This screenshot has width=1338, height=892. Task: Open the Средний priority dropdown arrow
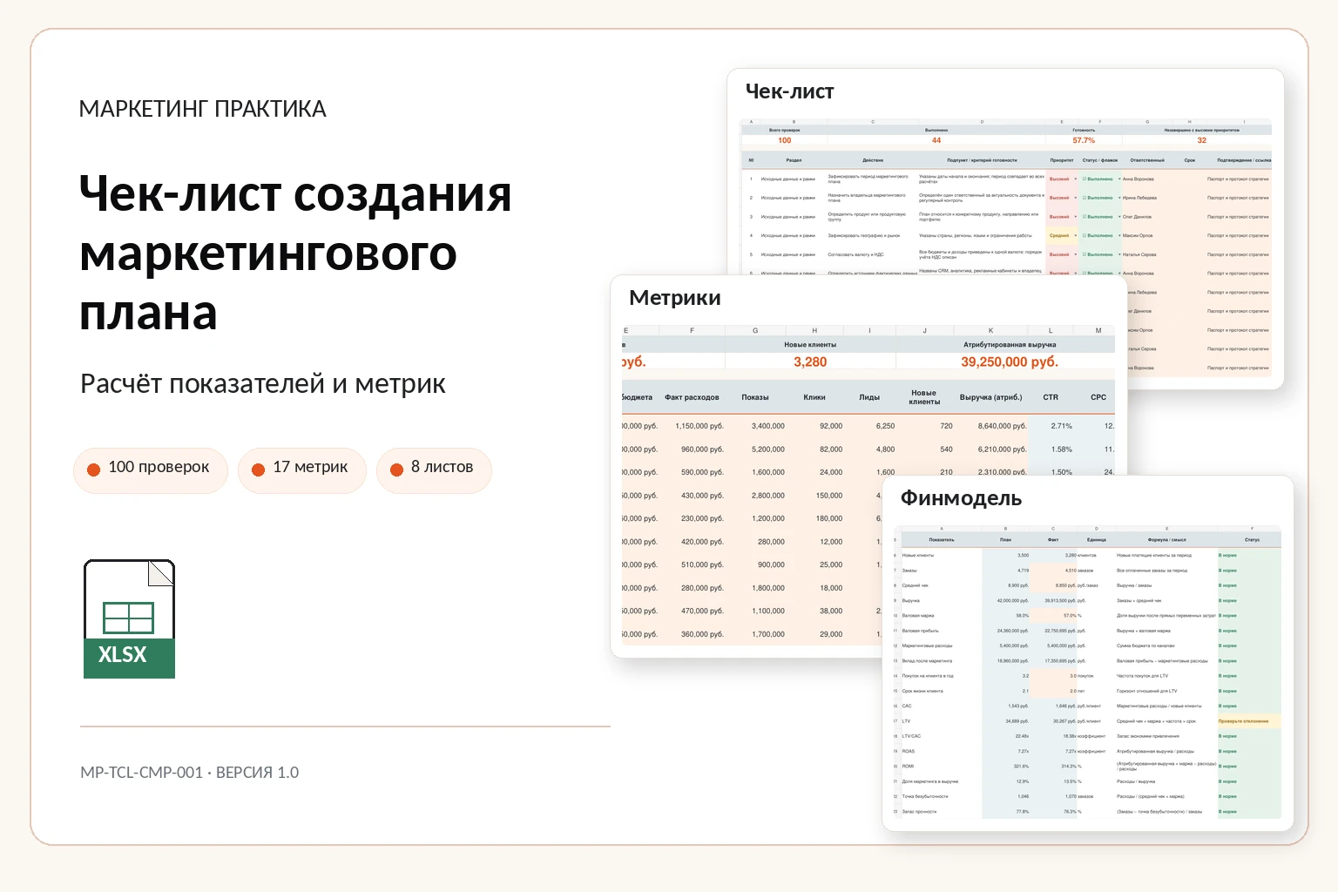pos(1075,235)
